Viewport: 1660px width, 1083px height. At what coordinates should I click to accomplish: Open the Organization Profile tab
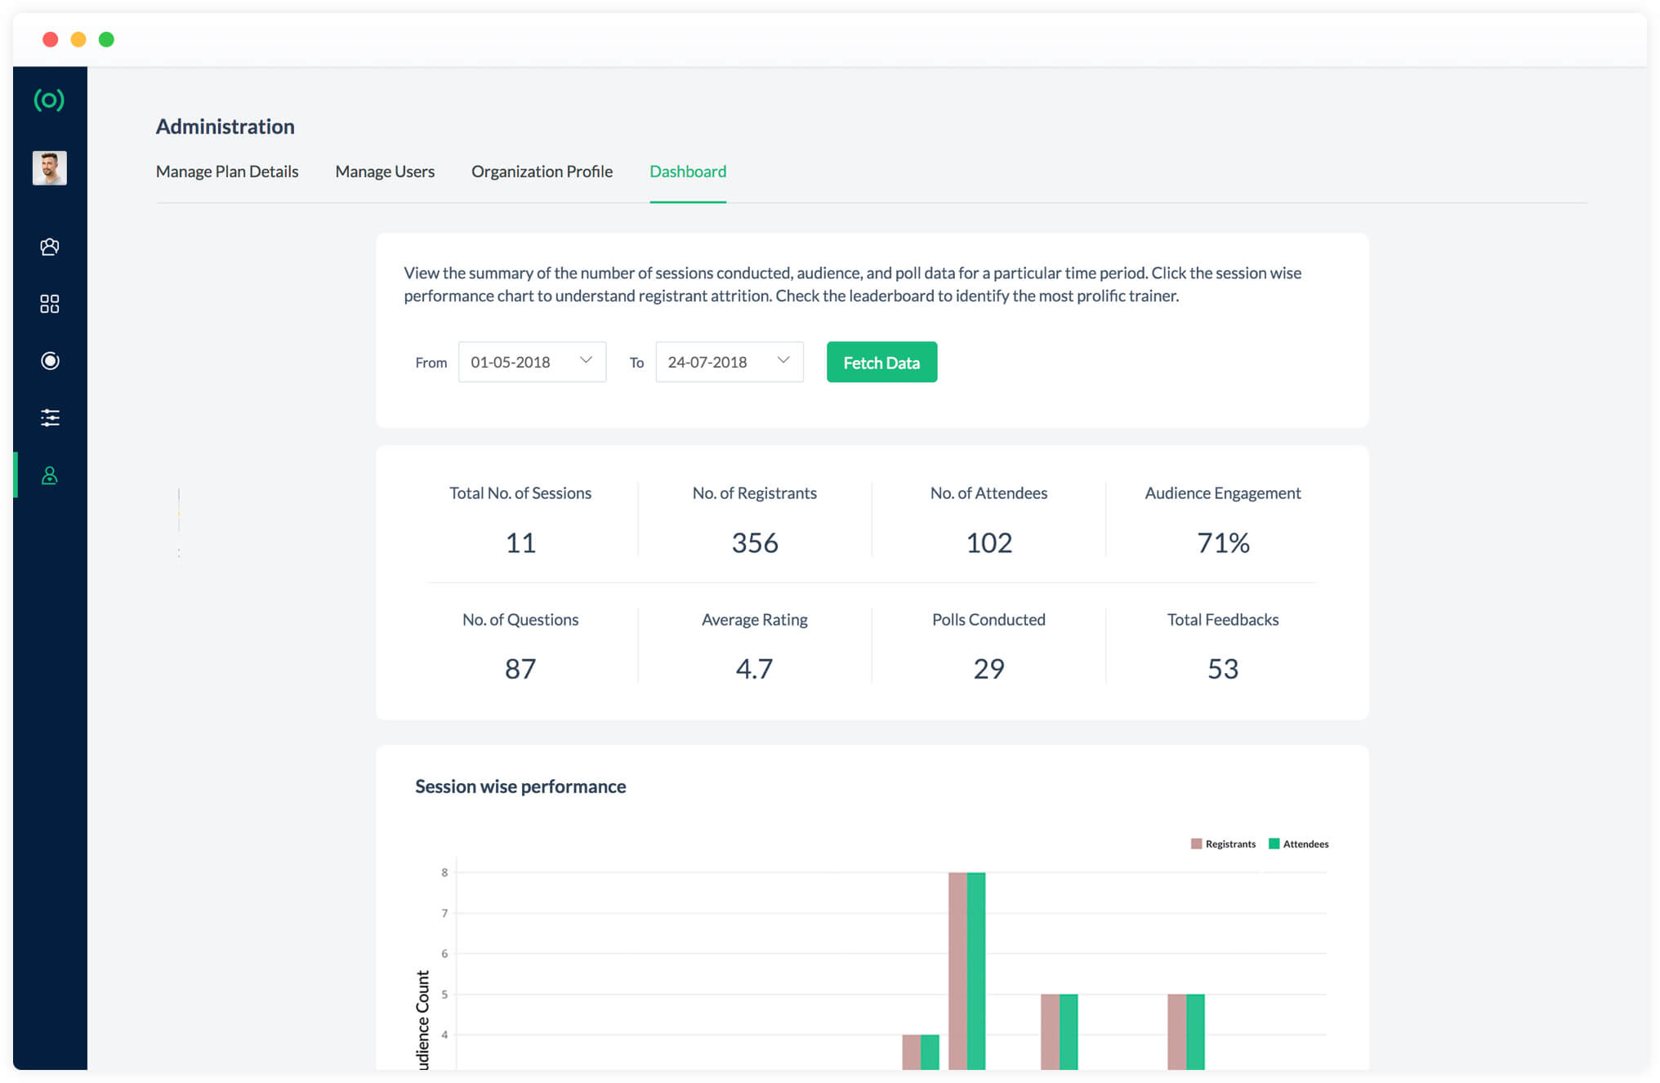tap(542, 172)
